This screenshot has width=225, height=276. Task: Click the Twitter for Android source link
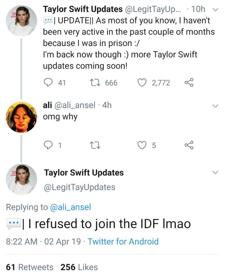point(123,241)
